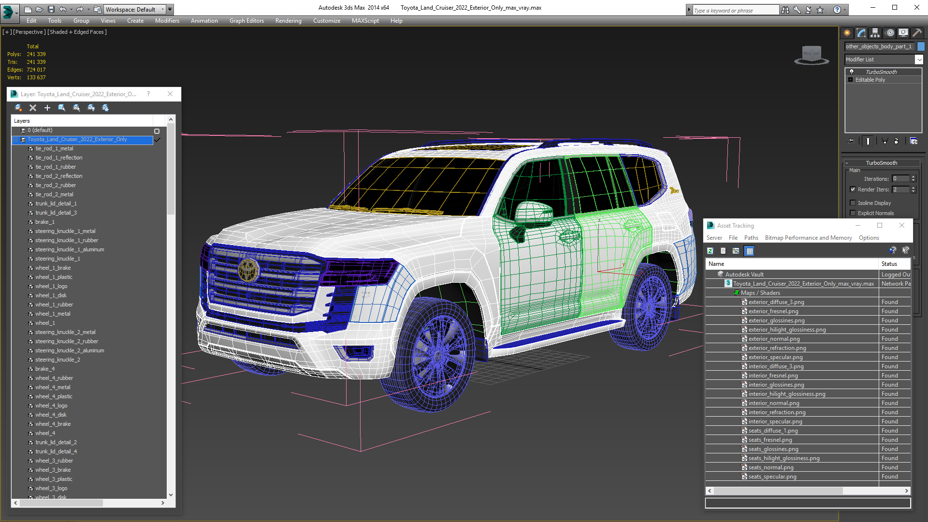Open the Utilities hammer panel tab
The image size is (928, 522).
click(x=917, y=33)
